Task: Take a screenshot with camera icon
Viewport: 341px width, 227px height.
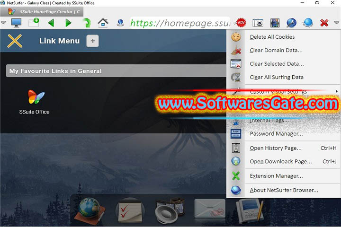Action: (258, 23)
